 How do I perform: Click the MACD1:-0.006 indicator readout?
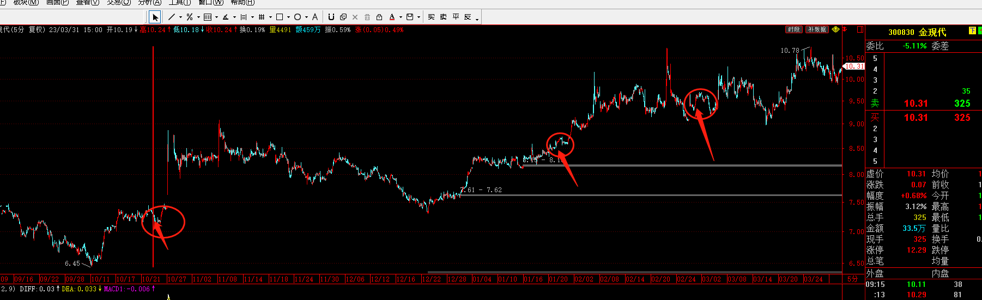click(x=130, y=289)
